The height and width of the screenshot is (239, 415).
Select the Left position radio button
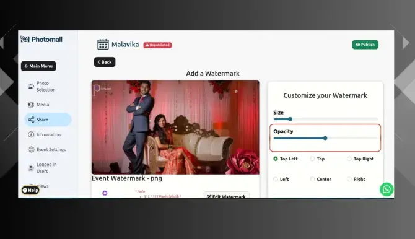coord(276,179)
